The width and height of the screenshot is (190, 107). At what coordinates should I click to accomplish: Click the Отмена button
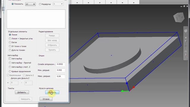click(46, 99)
